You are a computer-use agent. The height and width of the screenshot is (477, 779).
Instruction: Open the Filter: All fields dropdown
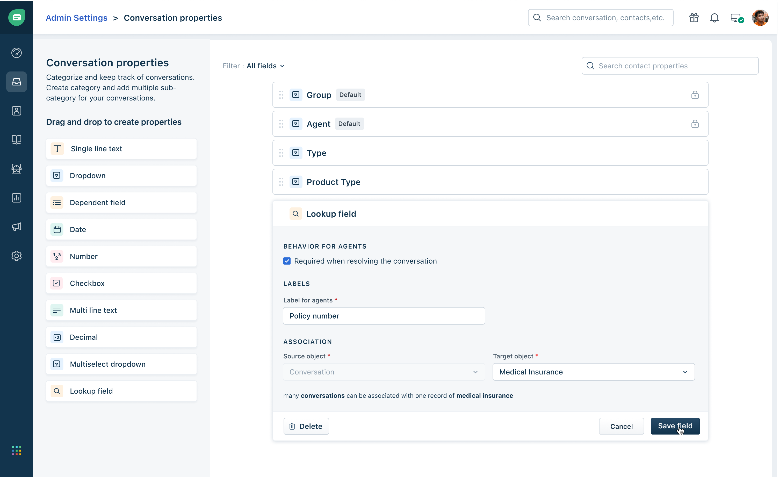[x=265, y=66]
